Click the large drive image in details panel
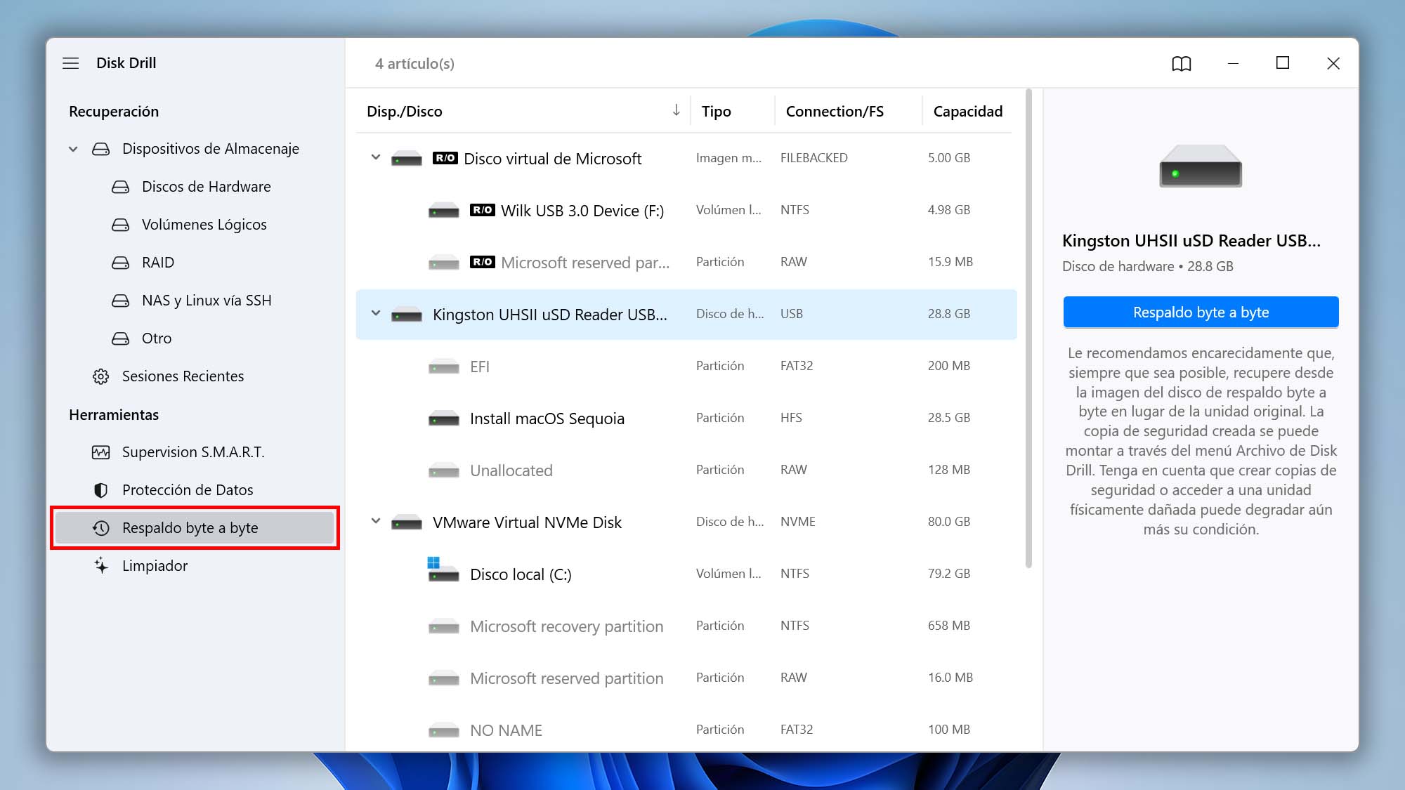This screenshot has height=790, width=1405. 1201,166
